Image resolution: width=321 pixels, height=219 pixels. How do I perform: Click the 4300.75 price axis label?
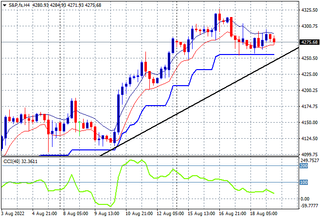point(309,26)
